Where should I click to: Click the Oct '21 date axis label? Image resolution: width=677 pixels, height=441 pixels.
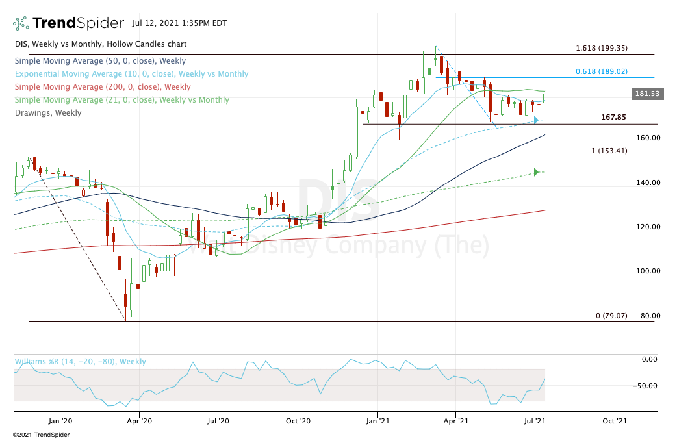click(615, 421)
